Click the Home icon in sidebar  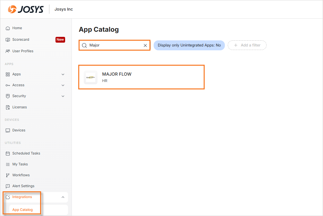[8, 28]
